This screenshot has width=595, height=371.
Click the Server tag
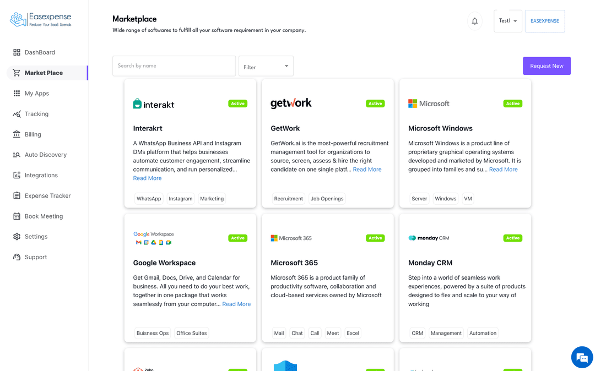tap(419, 199)
